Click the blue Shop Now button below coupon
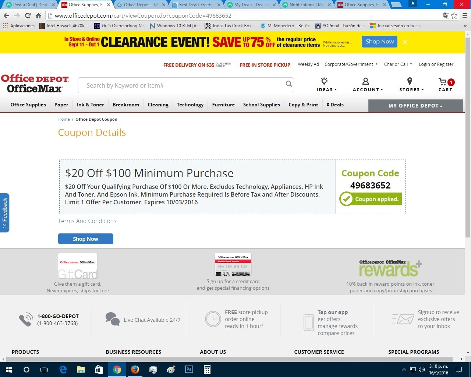471x377 pixels. click(86, 239)
